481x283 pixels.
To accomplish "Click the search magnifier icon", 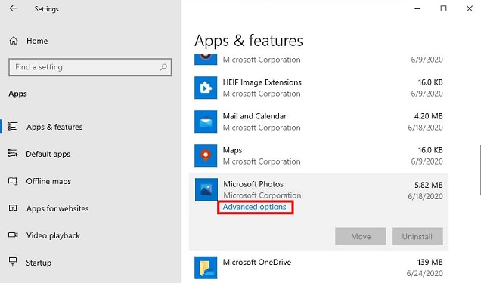I will click(x=163, y=67).
